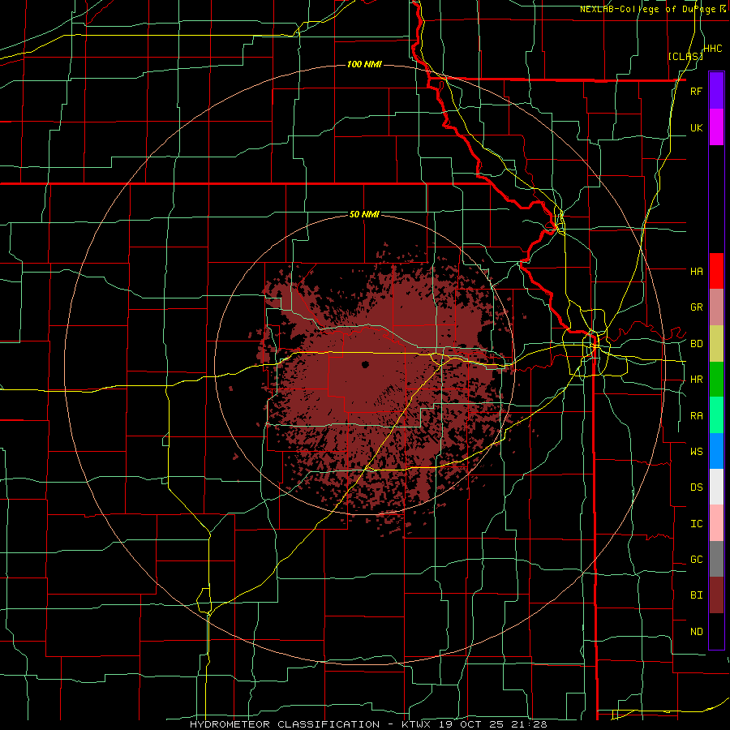Click the 50 NMI range ring label

(364, 214)
